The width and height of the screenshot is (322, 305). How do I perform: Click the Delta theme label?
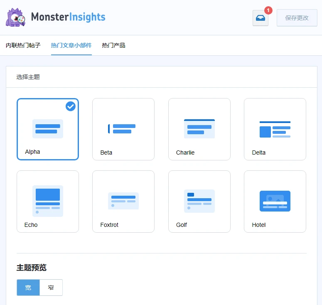click(x=259, y=152)
